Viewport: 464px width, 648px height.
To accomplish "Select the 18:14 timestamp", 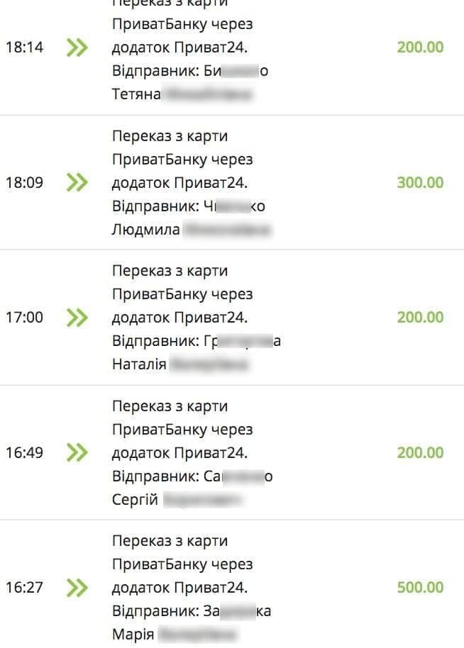I will point(24,48).
